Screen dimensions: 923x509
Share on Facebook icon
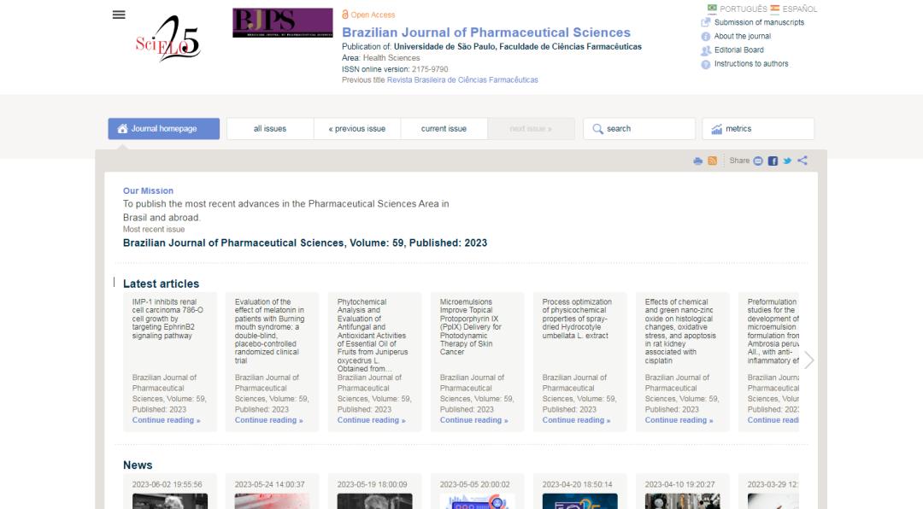[773, 161]
